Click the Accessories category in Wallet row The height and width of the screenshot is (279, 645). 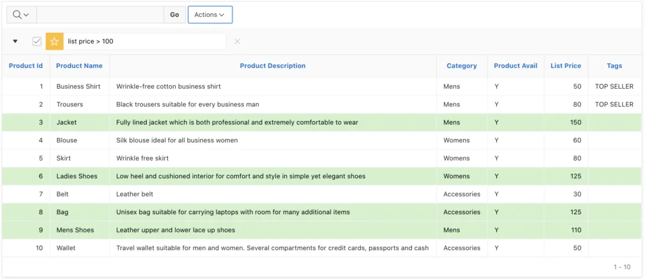click(462, 248)
